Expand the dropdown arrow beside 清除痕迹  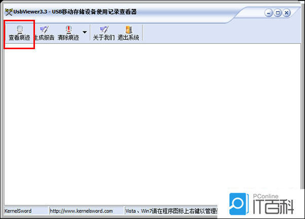pyautogui.click(x=85, y=32)
